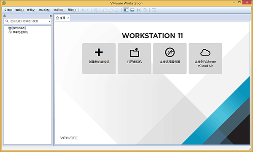The image size is (253, 152).
Task: Click the send Ctrl+Alt+Del toolbar icon
Action: [x=96, y=10]
